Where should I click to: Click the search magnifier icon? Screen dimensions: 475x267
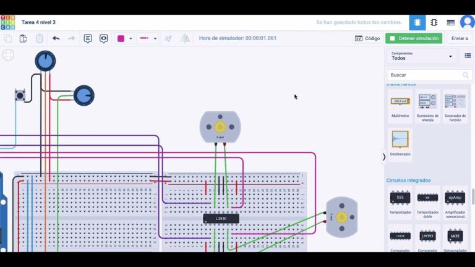click(466, 75)
